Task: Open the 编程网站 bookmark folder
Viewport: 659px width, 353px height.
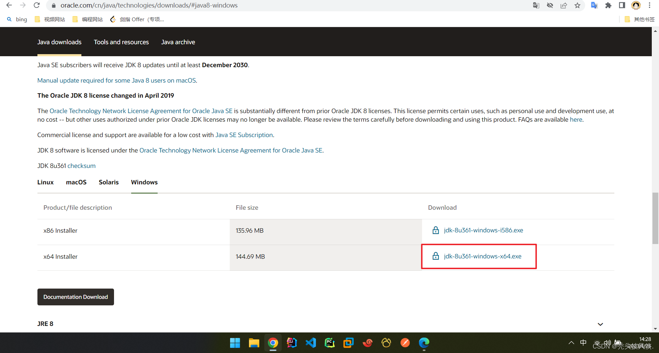Action: [88, 19]
